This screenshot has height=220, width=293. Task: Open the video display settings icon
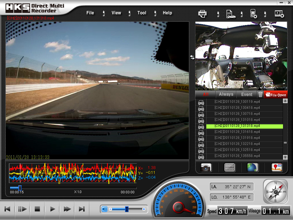coord(279,14)
